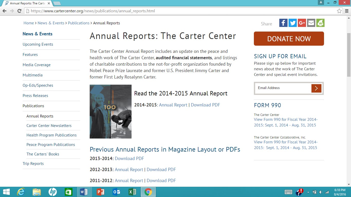351x197 pixels.
Task: Download the 2013-2014 report PDF
Action: pos(129,159)
